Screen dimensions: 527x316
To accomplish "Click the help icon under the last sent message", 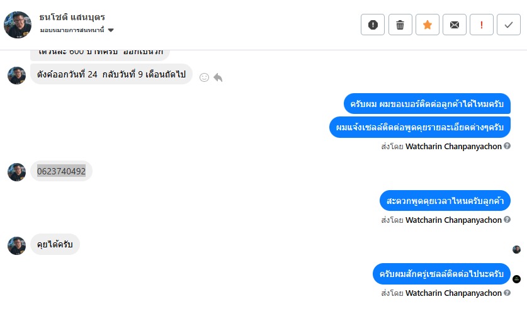I will point(507,293).
